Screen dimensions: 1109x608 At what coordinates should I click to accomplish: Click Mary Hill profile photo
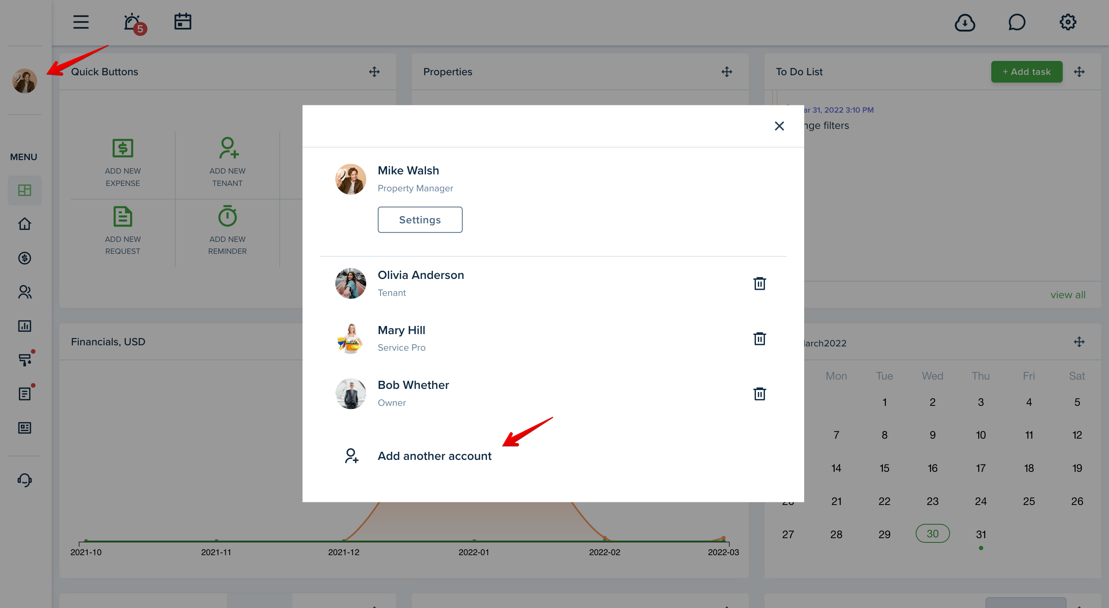click(350, 338)
